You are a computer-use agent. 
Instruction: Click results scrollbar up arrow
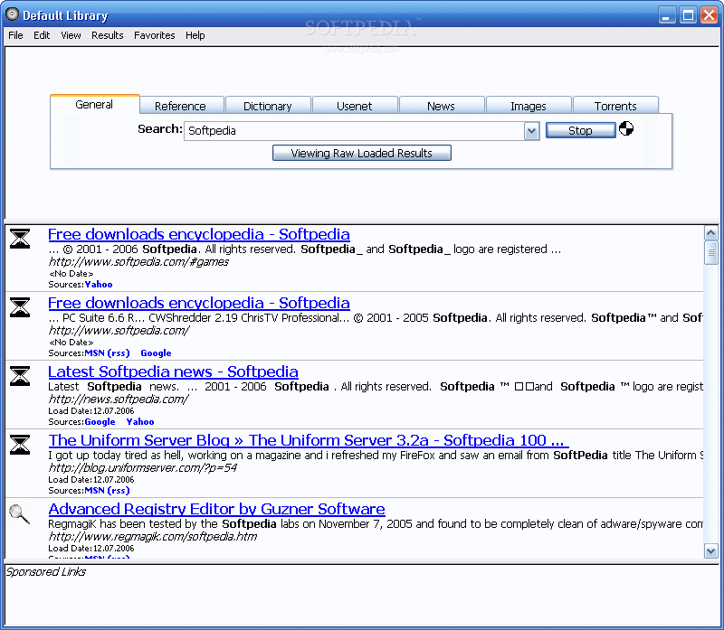click(x=711, y=233)
